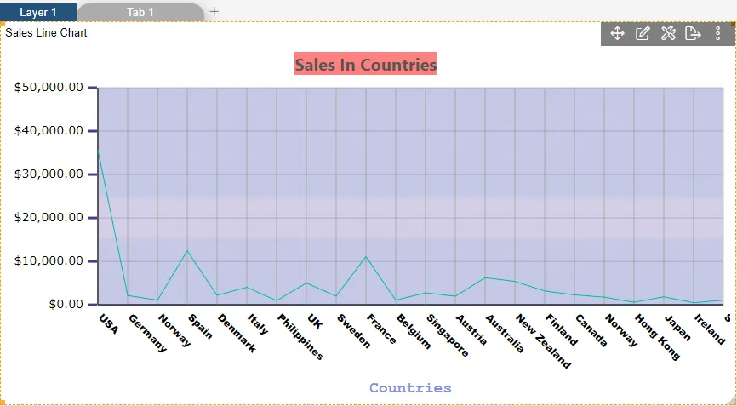Click the USA data point on line

click(99, 152)
